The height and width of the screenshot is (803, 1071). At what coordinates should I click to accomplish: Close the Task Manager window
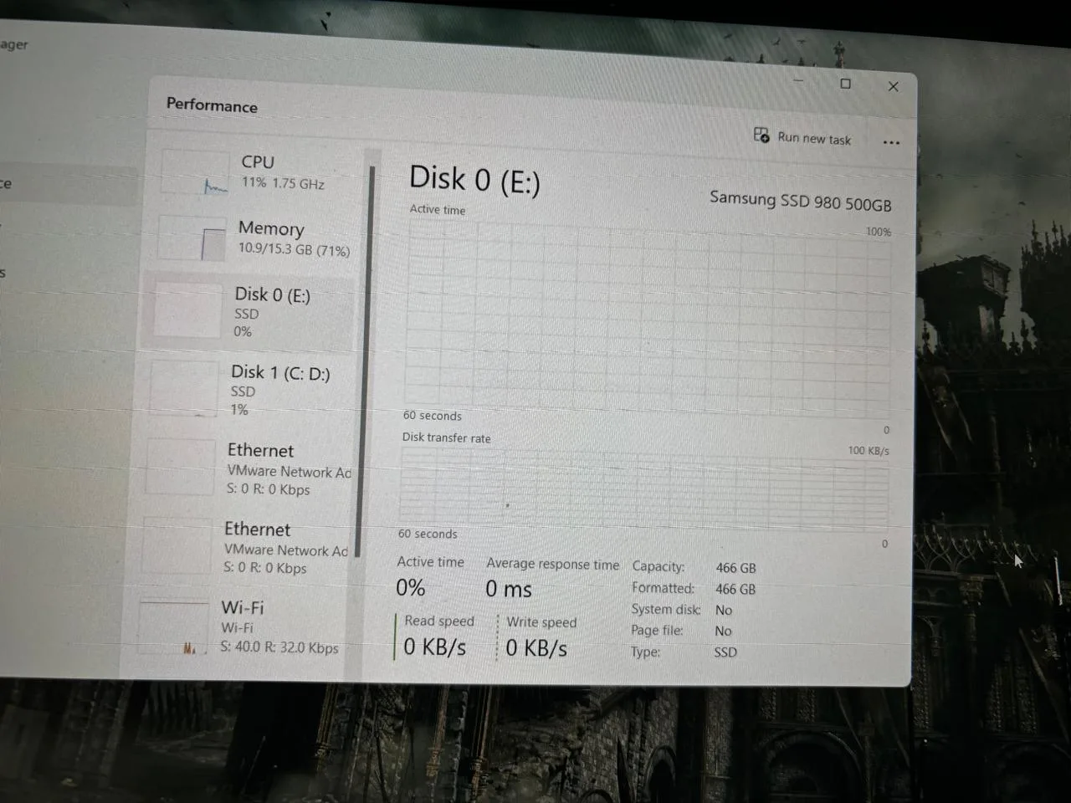point(893,86)
